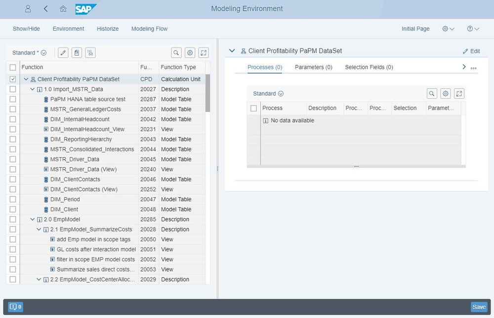Image resolution: width=494 pixels, height=318 pixels.
Task: Open the Modeling Flow menu
Action: pyautogui.click(x=149, y=29)
